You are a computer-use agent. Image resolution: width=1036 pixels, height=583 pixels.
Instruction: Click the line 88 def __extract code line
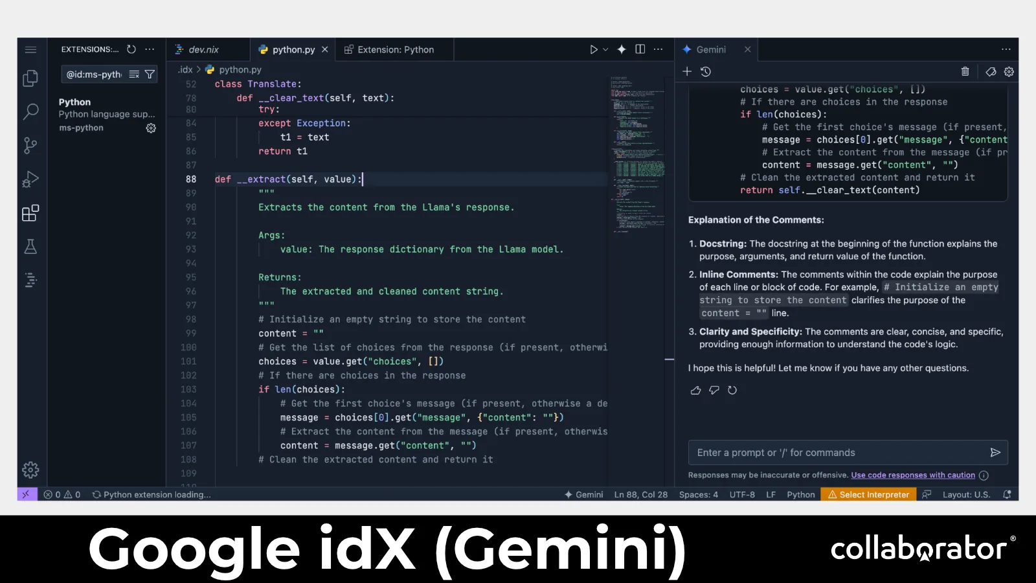[x=289, y=179]
